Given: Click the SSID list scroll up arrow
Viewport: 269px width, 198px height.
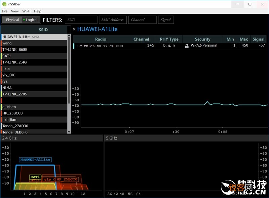Looking at the screenshot, I should [69, 35].
